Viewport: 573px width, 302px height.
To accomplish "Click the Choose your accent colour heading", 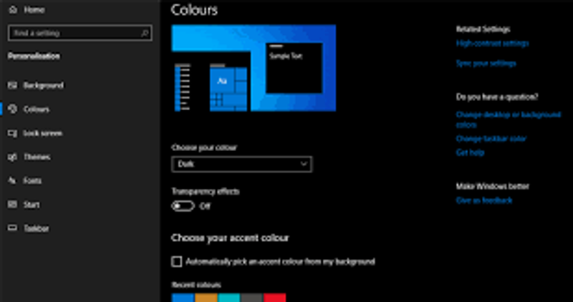I will 230,238.
